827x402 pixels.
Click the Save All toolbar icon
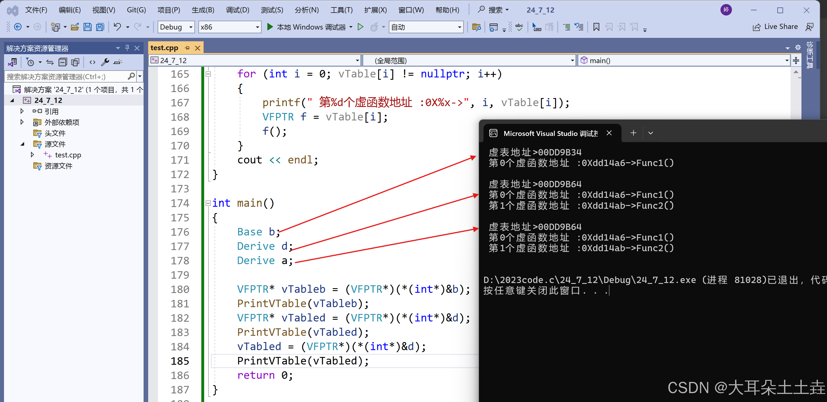[100, 27]
